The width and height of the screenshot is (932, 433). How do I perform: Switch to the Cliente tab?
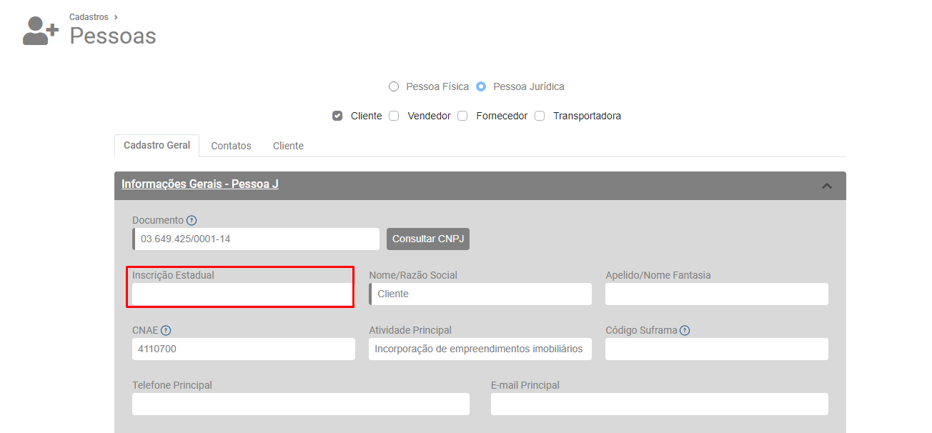pyautogui.click(x=288, y=146)
